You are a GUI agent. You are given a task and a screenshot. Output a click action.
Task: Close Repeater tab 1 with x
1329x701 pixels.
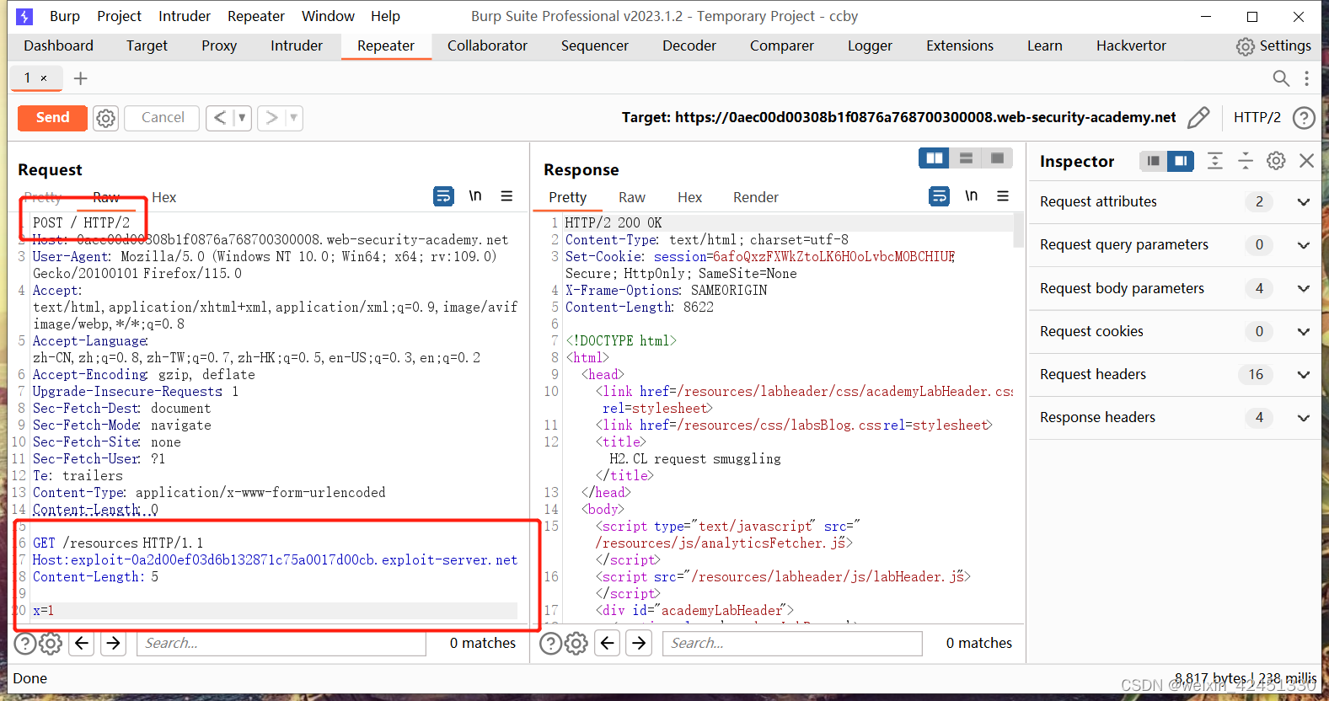pyautogui.click(x=44, y=78)
